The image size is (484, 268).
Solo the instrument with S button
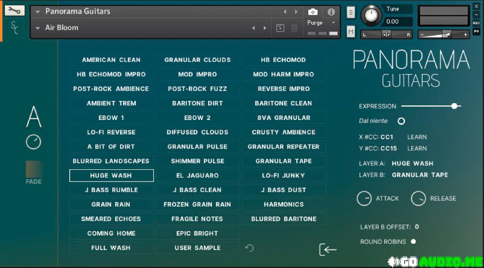point(351,13)
